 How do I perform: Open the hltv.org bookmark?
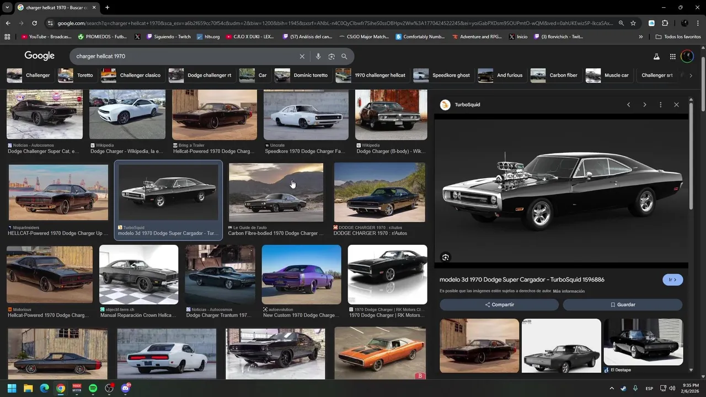208,36
